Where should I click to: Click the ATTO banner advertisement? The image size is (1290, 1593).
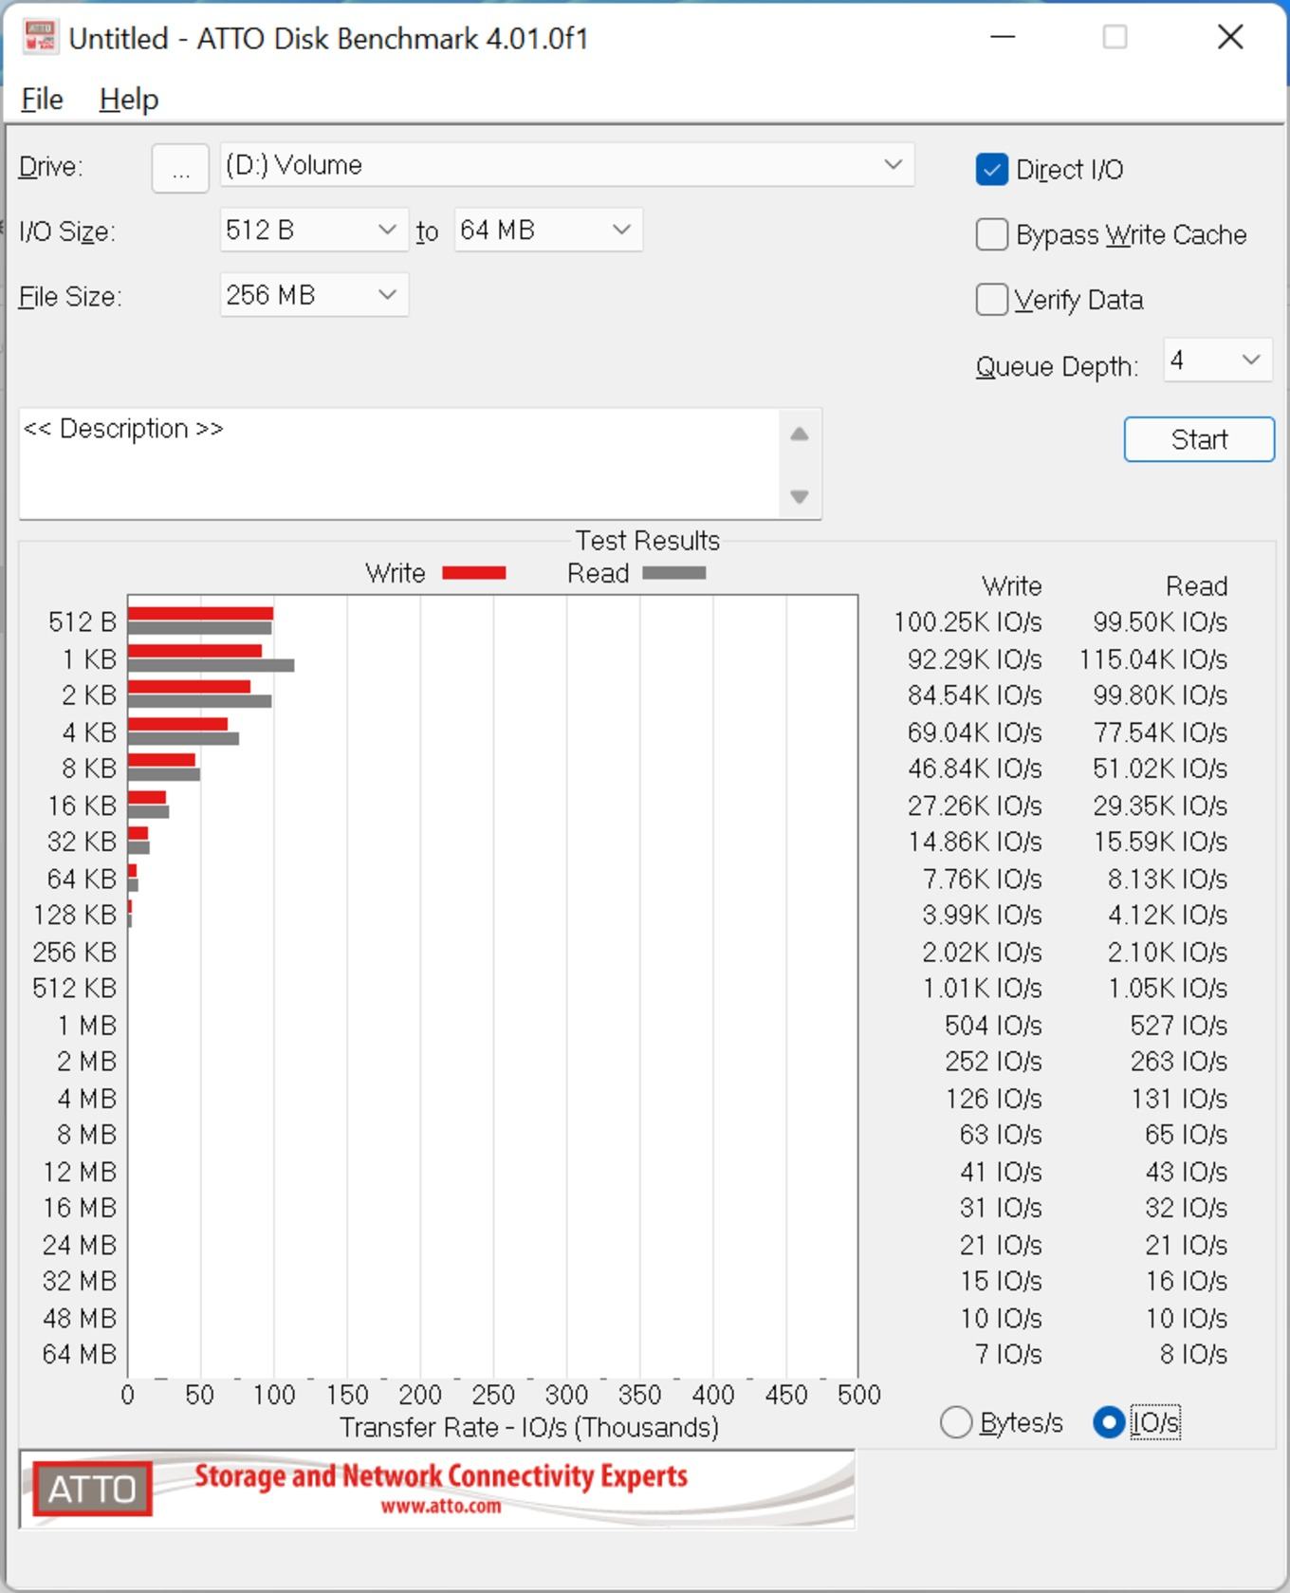(x=437, y=1489)
